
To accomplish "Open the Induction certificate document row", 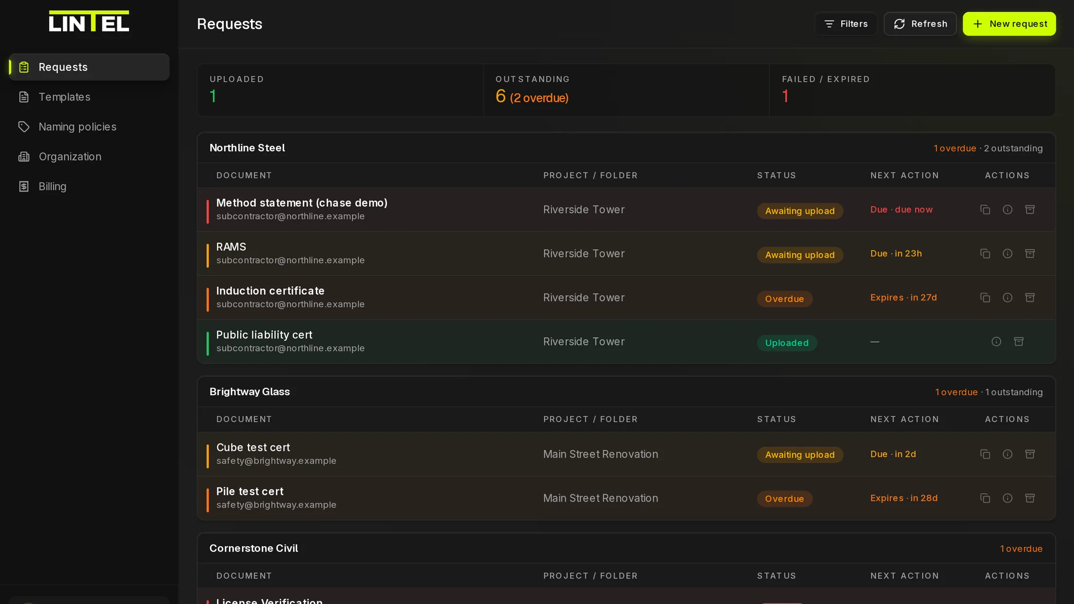I will tap(626, 298).
